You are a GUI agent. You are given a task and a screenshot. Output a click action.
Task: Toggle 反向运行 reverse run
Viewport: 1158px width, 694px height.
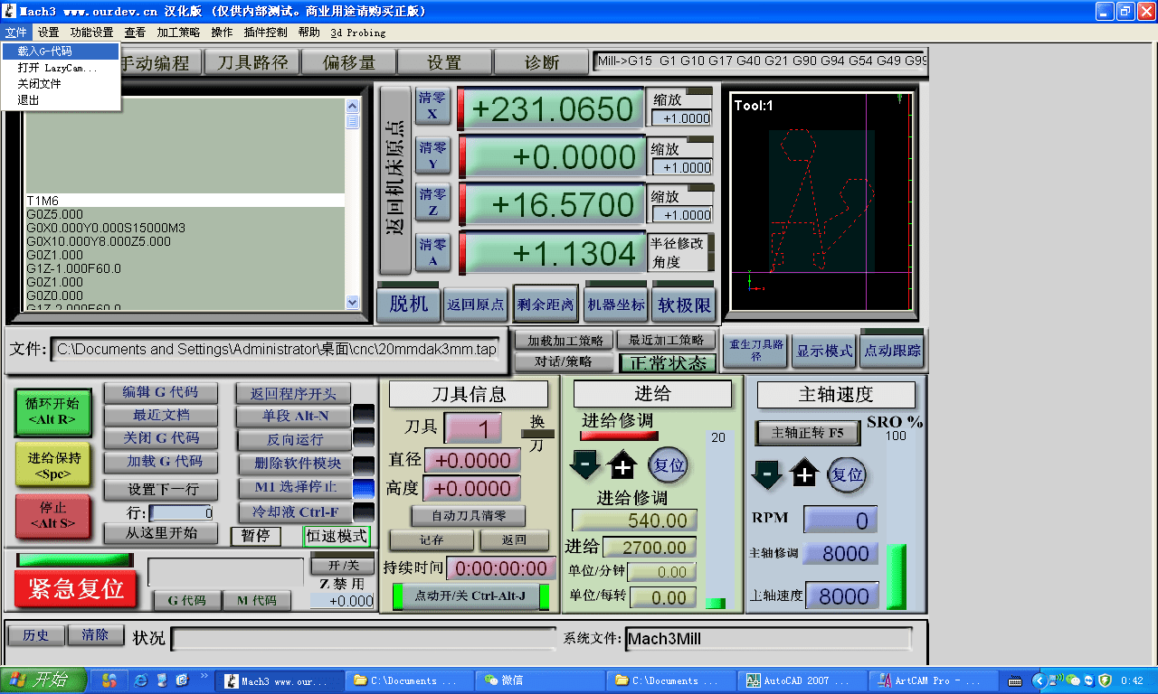pos(293,440)
